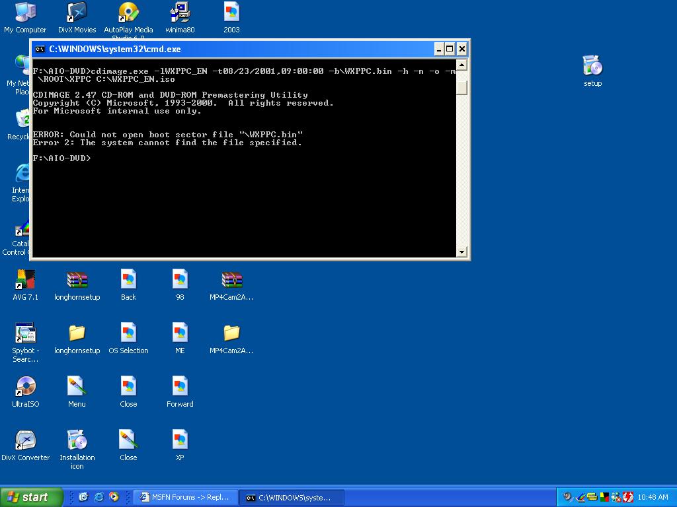Screen dimensions: 677x507
Task: Maximize the cmd.exe window
Action: [x=450, y=49]
